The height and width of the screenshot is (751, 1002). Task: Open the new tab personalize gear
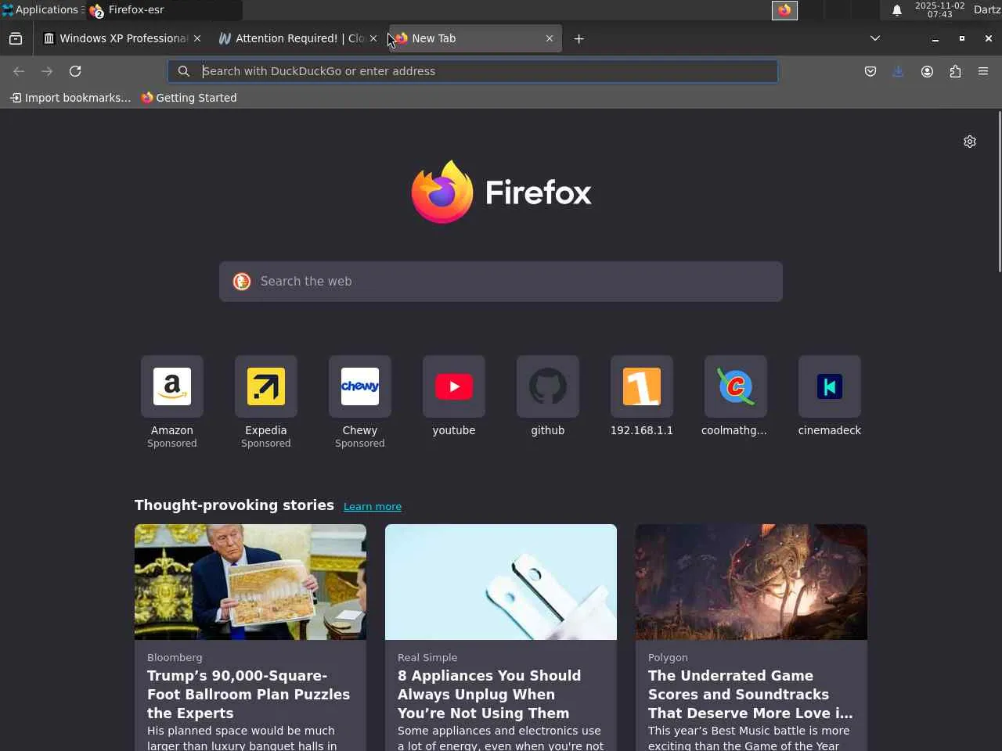pyautogui.click(x=970, y=142)
